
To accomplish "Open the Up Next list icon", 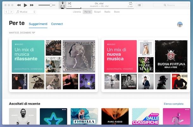I will tap(139, 5).
